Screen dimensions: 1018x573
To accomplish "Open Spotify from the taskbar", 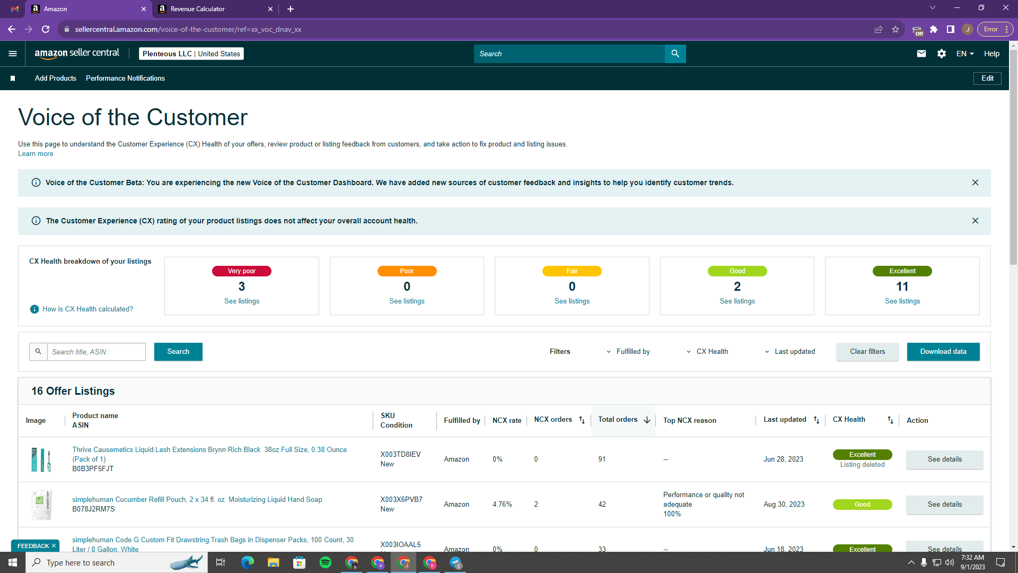I will point(326,562).
